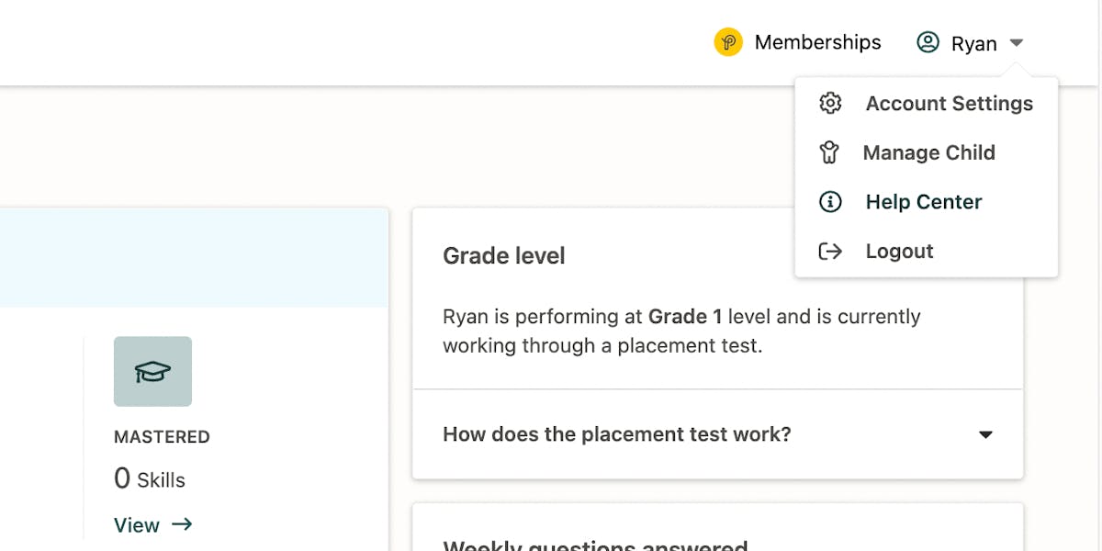Choose Manage Child menu entry

coord(928,153)
